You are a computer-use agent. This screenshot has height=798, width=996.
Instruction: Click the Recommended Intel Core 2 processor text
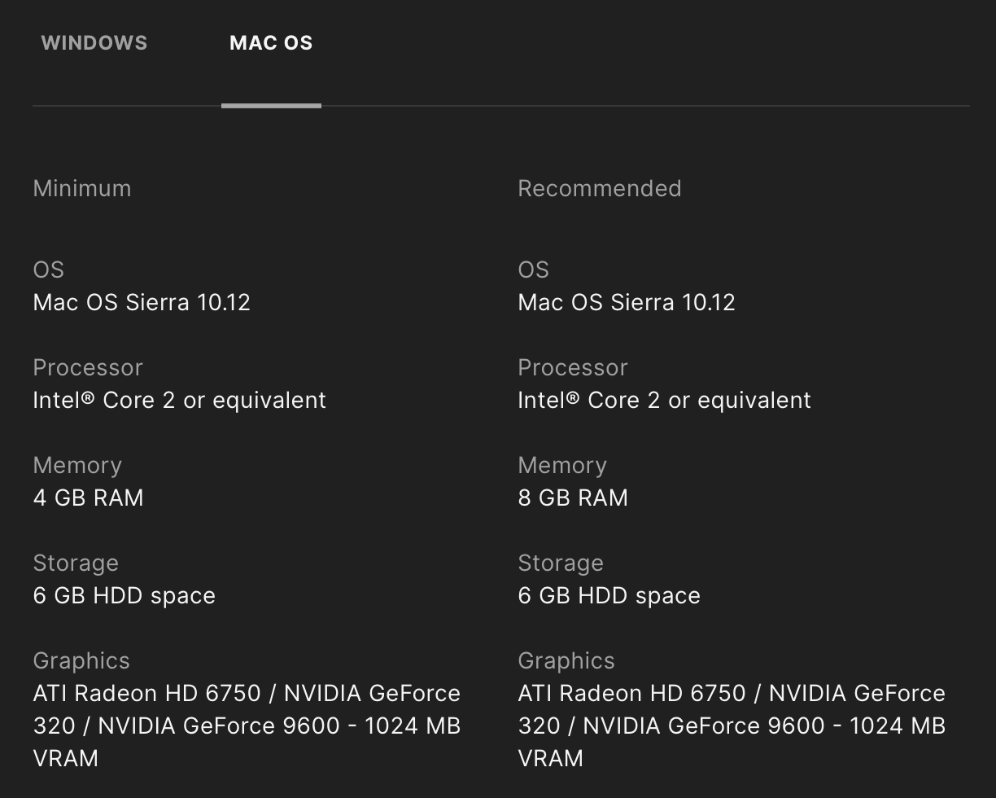pos(665,400)
